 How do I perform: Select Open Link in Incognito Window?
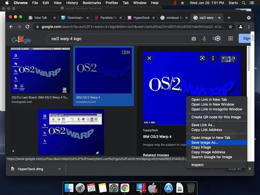coord(217,109)
